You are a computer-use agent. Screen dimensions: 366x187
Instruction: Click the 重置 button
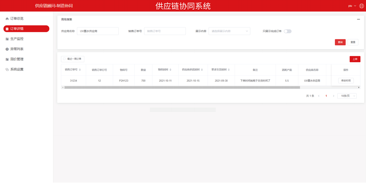point(353,42)
